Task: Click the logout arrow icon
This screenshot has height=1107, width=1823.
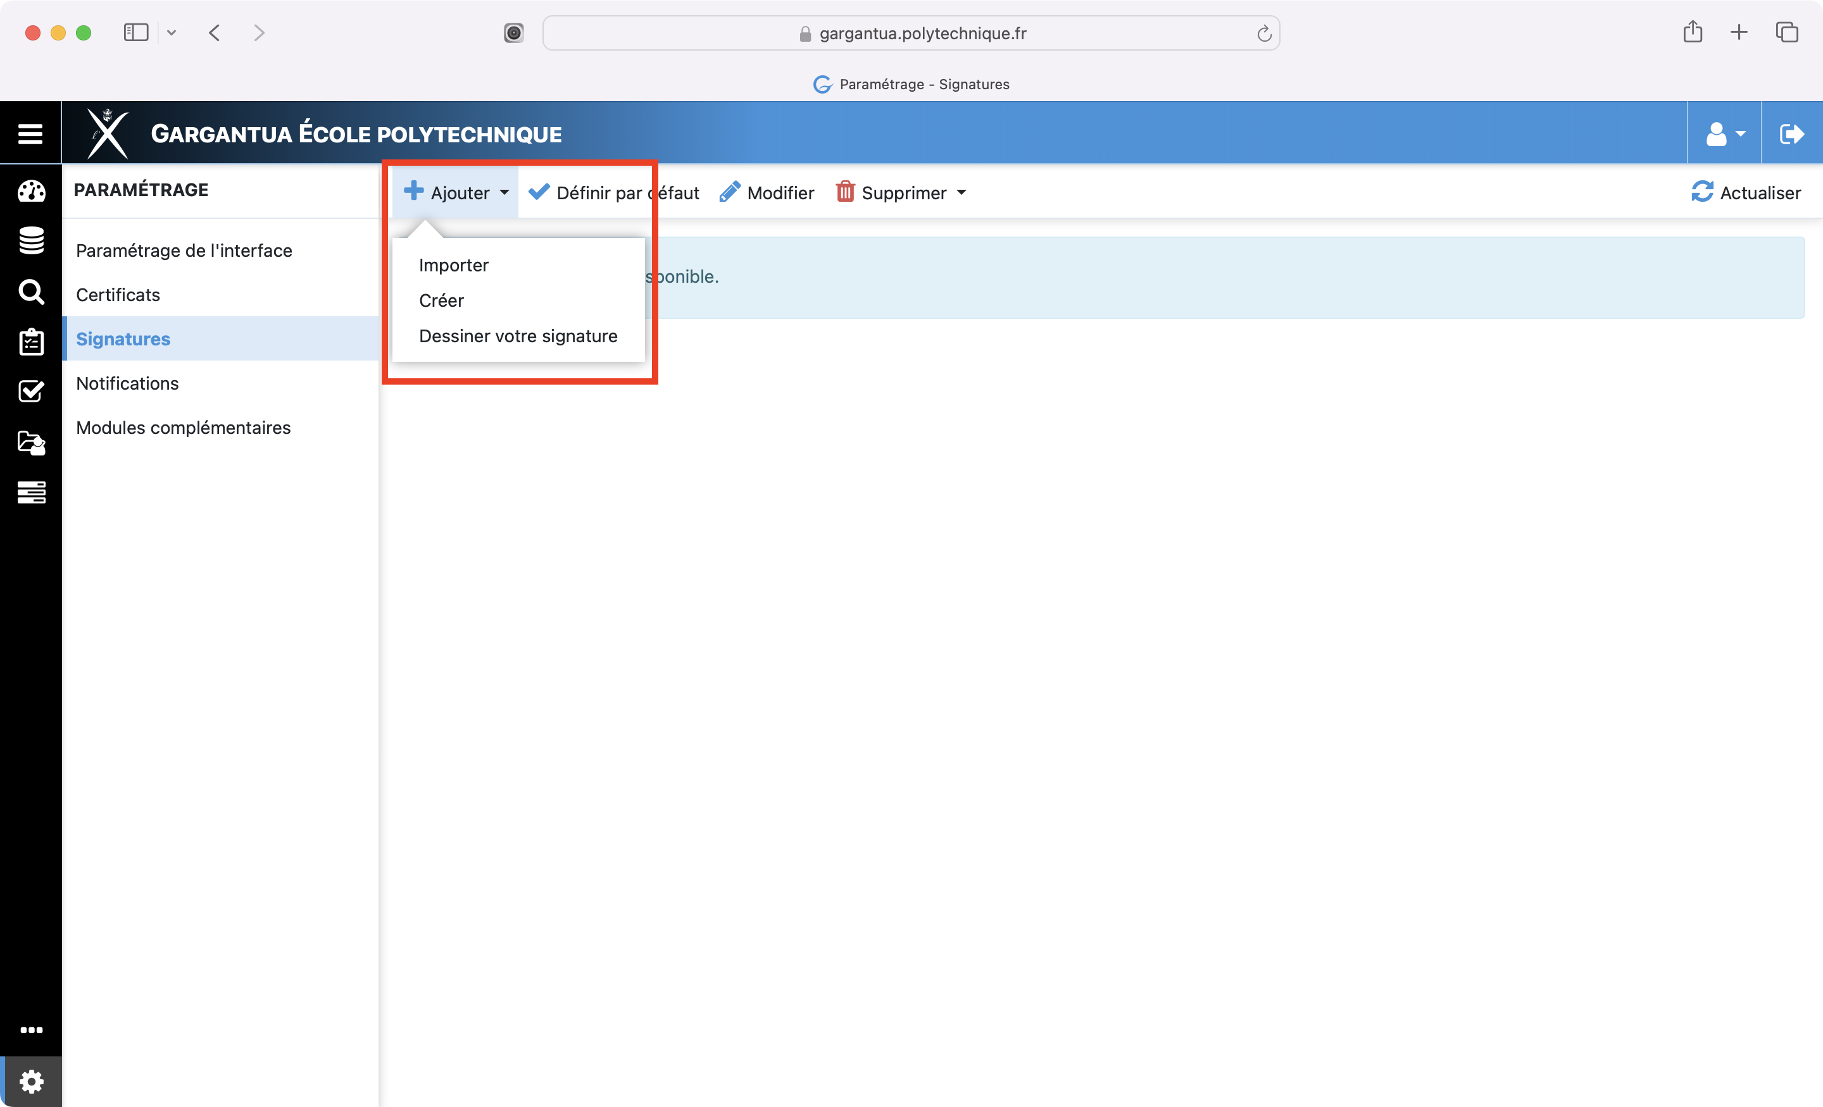Action: [1791, 134]
